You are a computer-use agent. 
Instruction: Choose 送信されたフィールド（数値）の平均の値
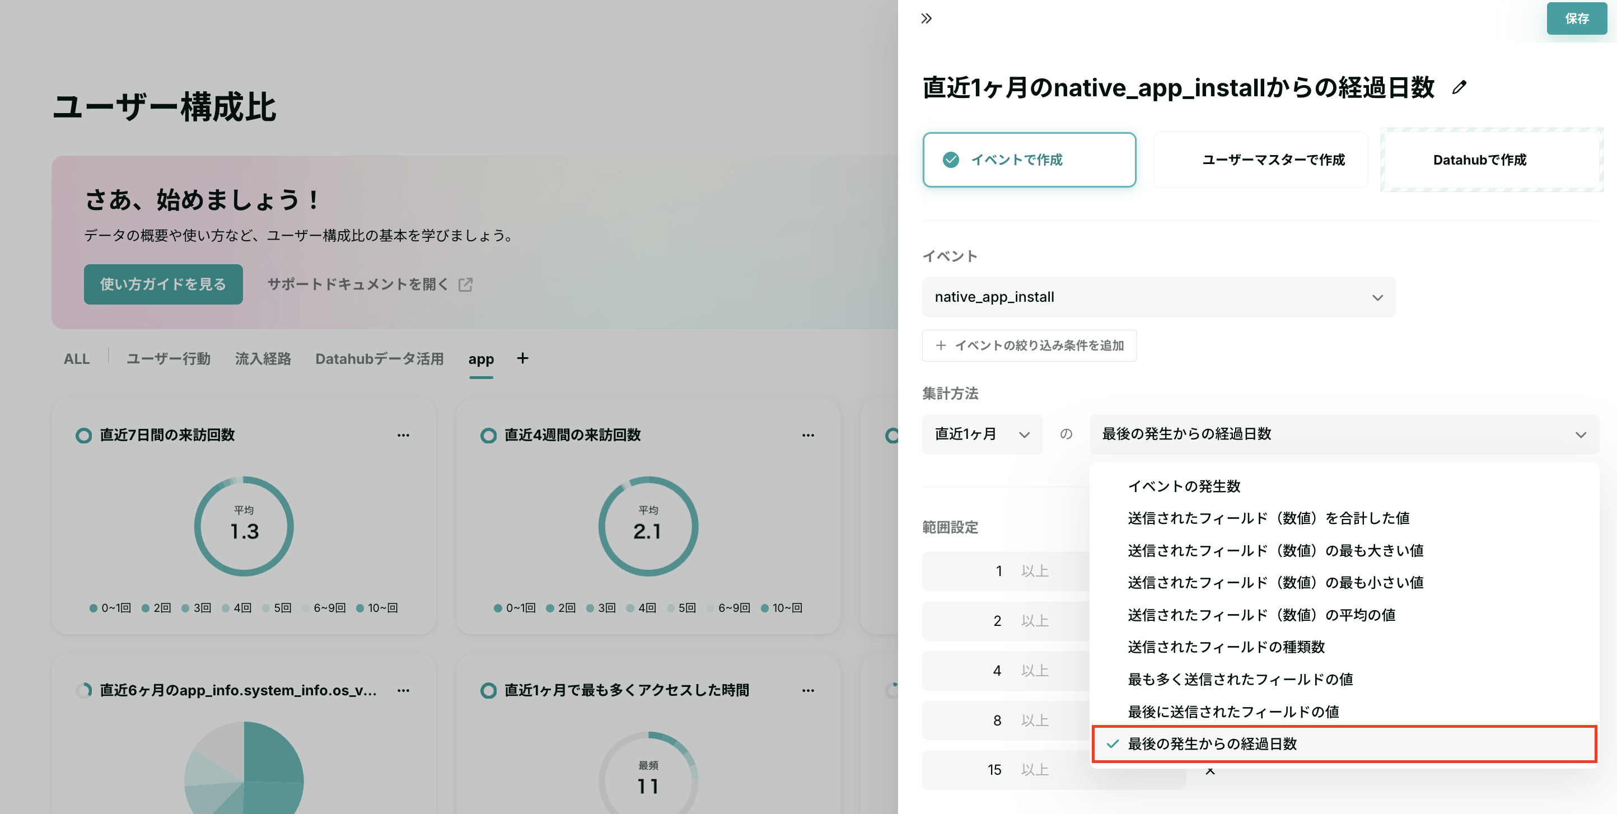point(1344,615)
